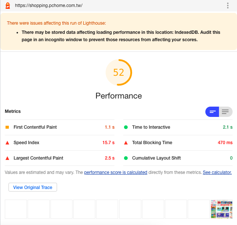Click the Cumulative Layout Shift label
The width and height of the screenshot is (237, 225).
pyautogui.click(x=156, y=158)
